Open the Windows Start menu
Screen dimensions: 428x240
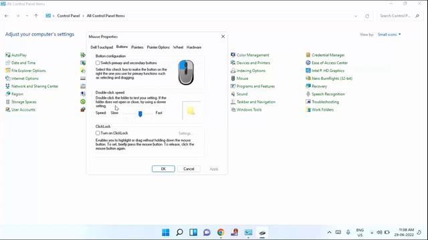point(166,233)
